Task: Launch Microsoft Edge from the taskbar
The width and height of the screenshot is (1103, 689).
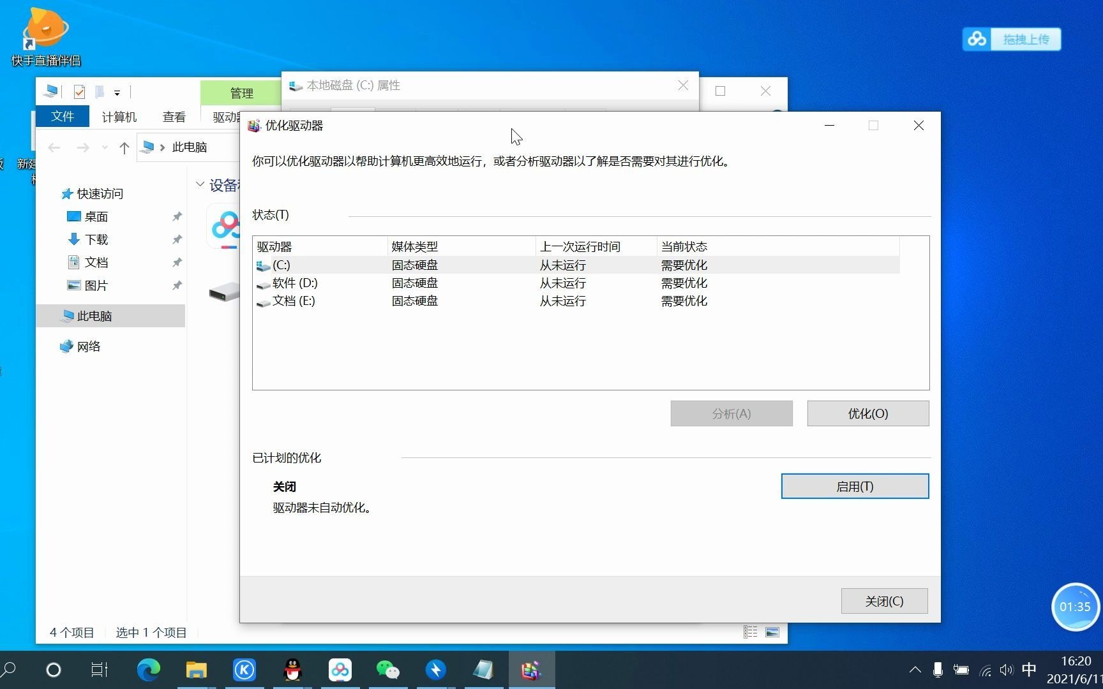Action: (148, 669)
